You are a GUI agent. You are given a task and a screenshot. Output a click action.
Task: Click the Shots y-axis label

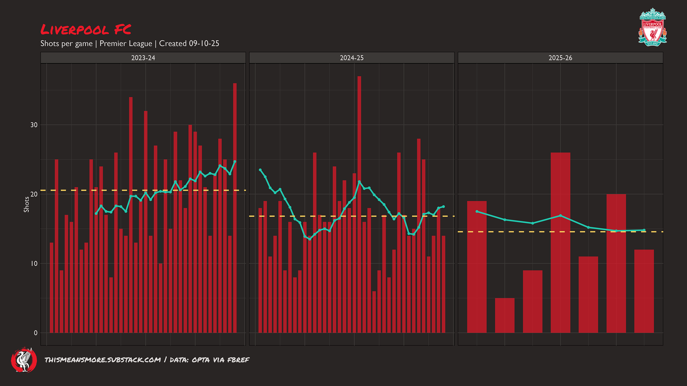pyautogui.click(x=26, y=204)
